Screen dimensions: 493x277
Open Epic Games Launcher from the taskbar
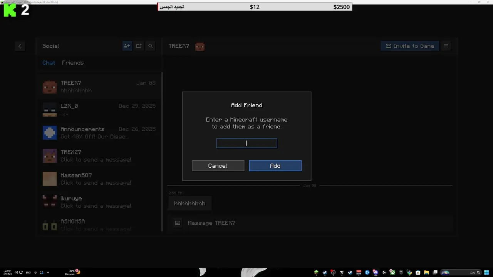pyautogui.click(x=401, y=272)
